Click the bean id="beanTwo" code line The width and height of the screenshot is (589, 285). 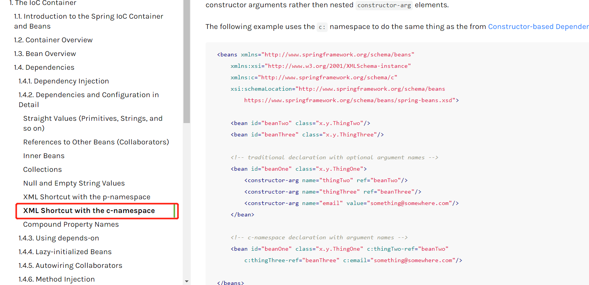pyautogui.click(x=300, y=123)
